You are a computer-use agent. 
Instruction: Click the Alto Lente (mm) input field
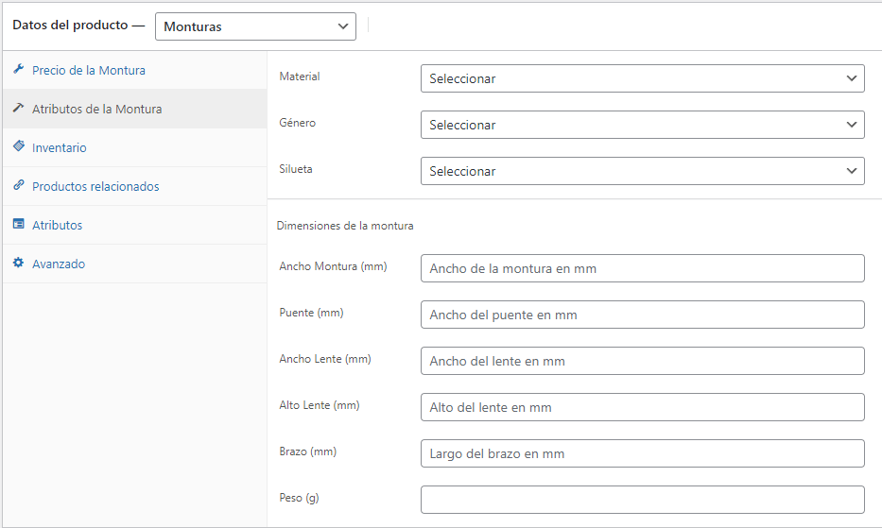click(643, 407)
